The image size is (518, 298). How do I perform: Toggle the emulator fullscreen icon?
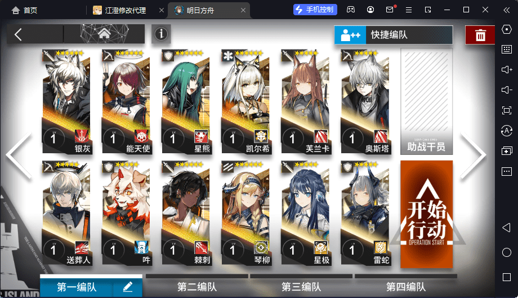[506, 110]
